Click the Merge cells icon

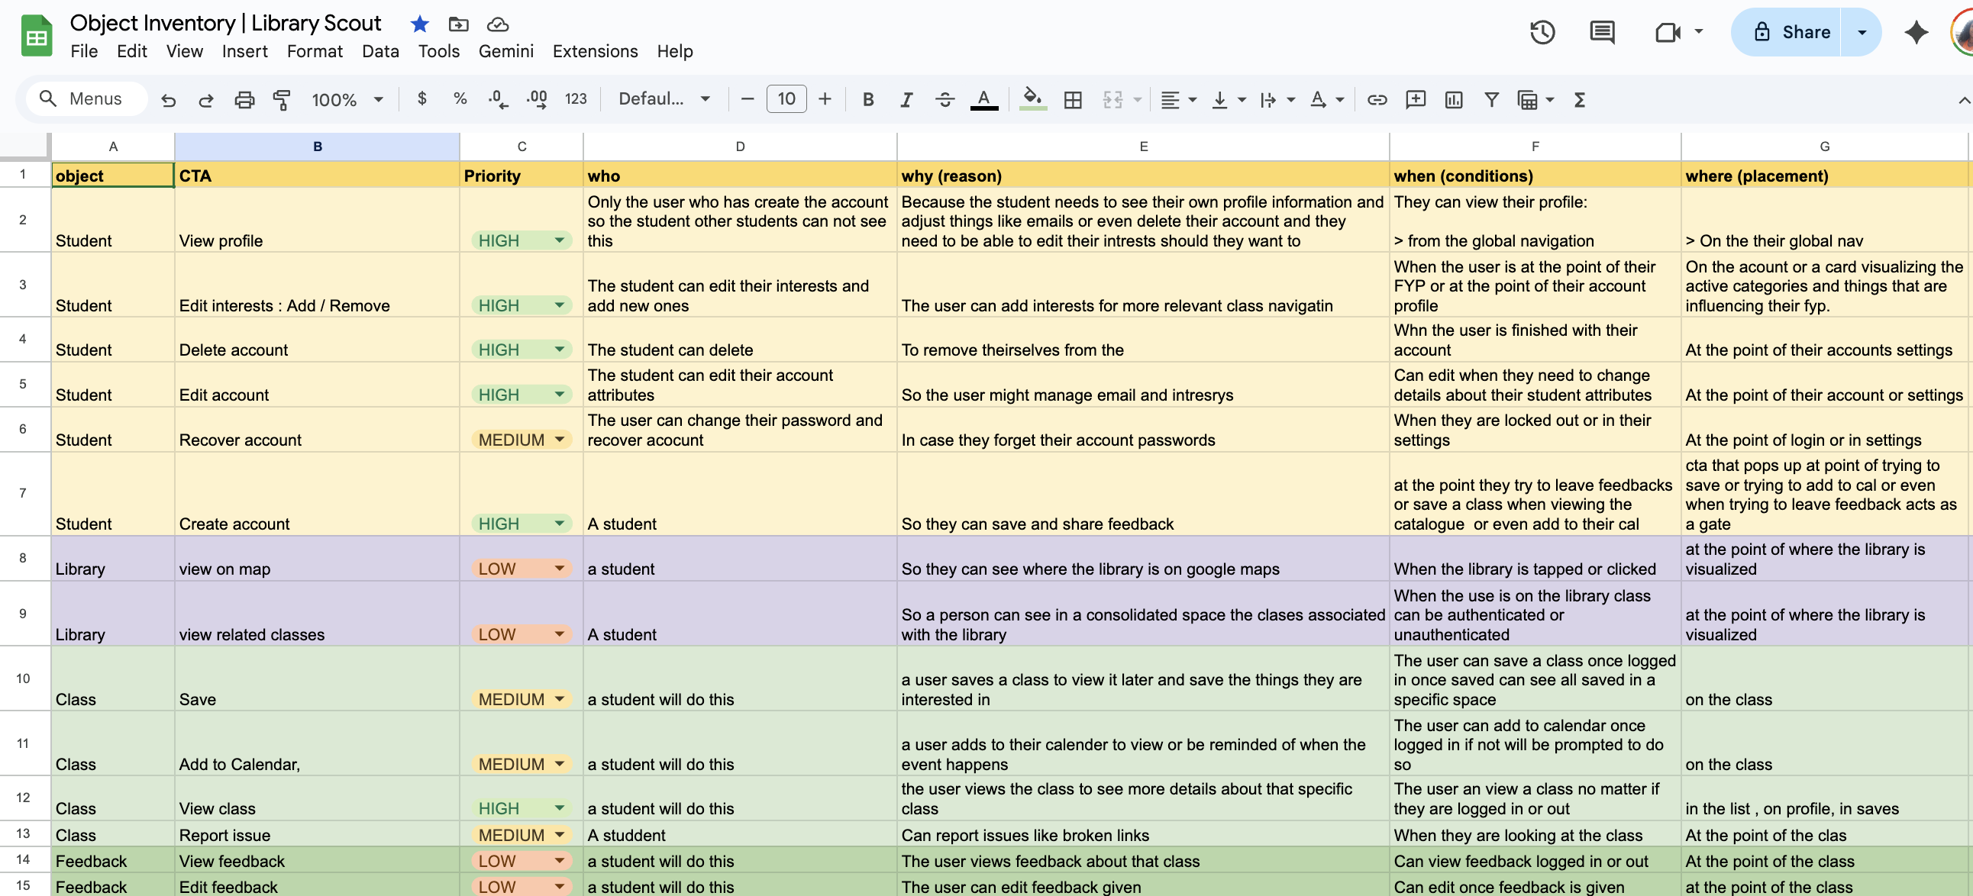pos(1113,99)
